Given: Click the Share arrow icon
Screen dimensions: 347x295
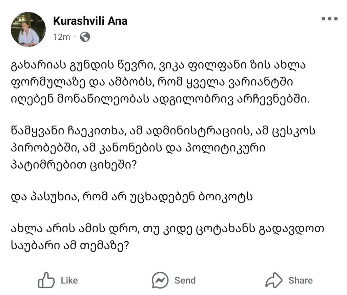Looking at the screenshot, I should 274,280.
